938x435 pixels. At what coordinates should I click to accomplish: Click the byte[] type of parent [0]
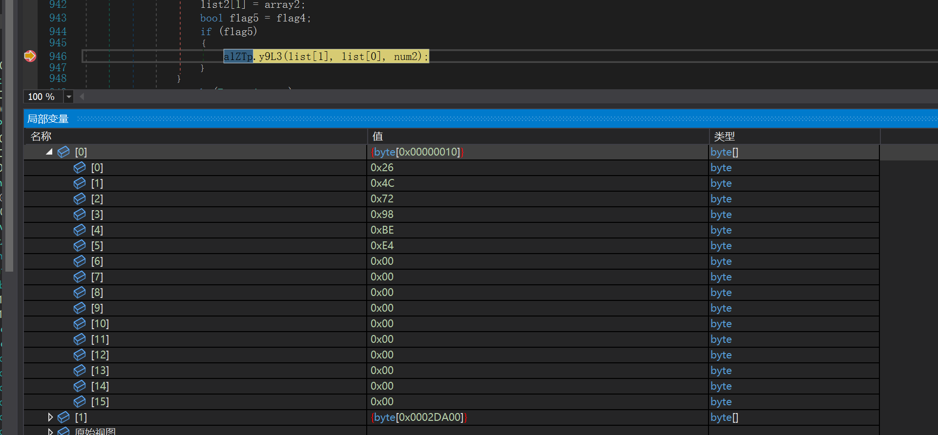tap(724, 152)
